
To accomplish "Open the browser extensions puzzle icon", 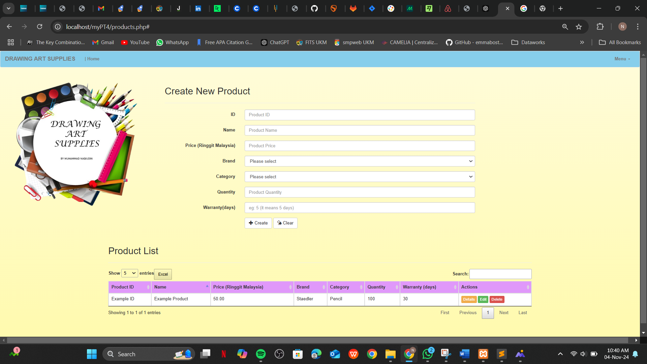I will 600,27.
